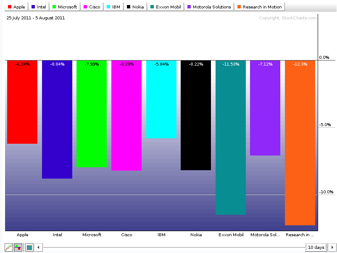Click the magenta Cisco bar
The image size is (337, 253).
pos(126,116)
